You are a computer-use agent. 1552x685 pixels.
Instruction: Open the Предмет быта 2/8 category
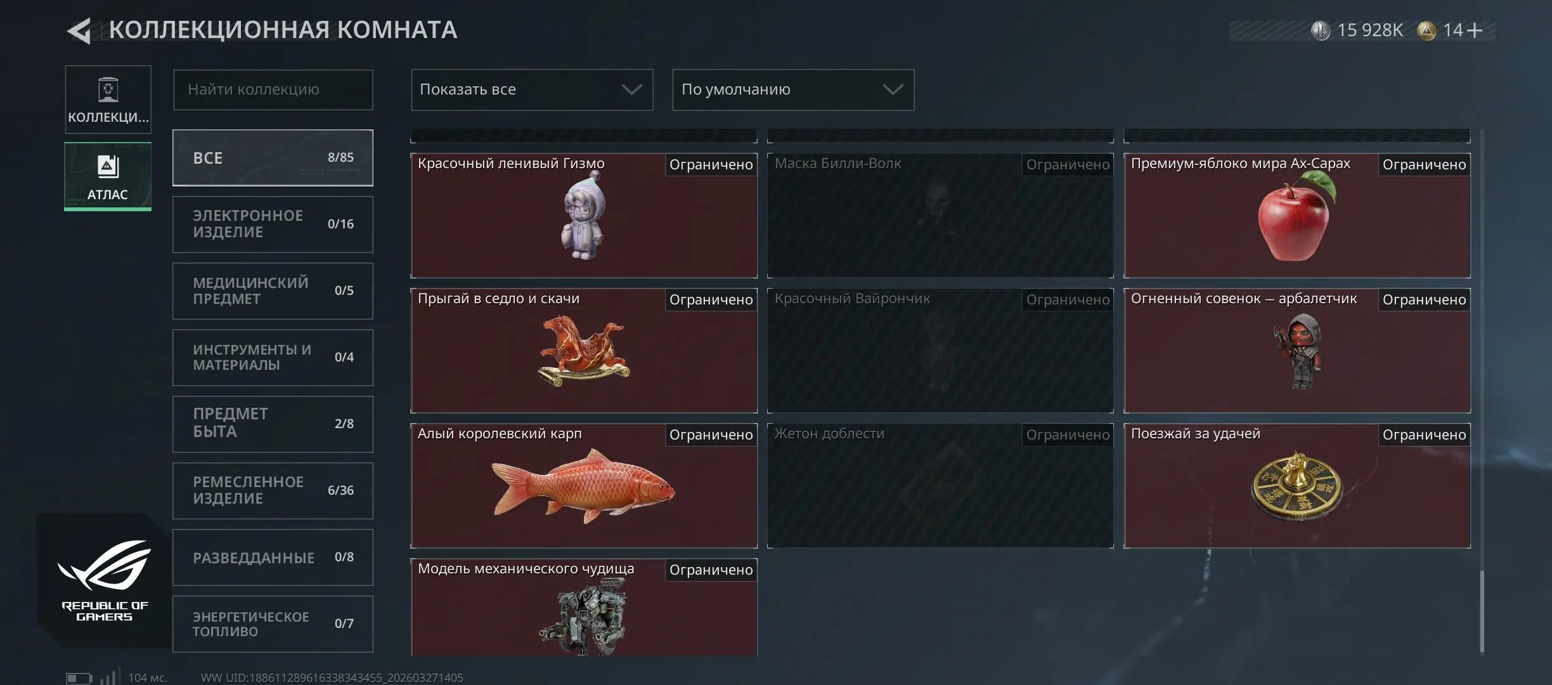[x=273, y=424]
